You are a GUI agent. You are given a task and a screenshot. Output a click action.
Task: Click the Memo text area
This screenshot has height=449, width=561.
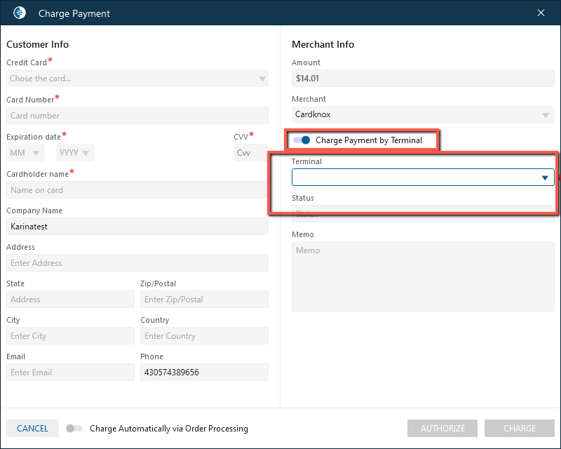coord(423,276)
